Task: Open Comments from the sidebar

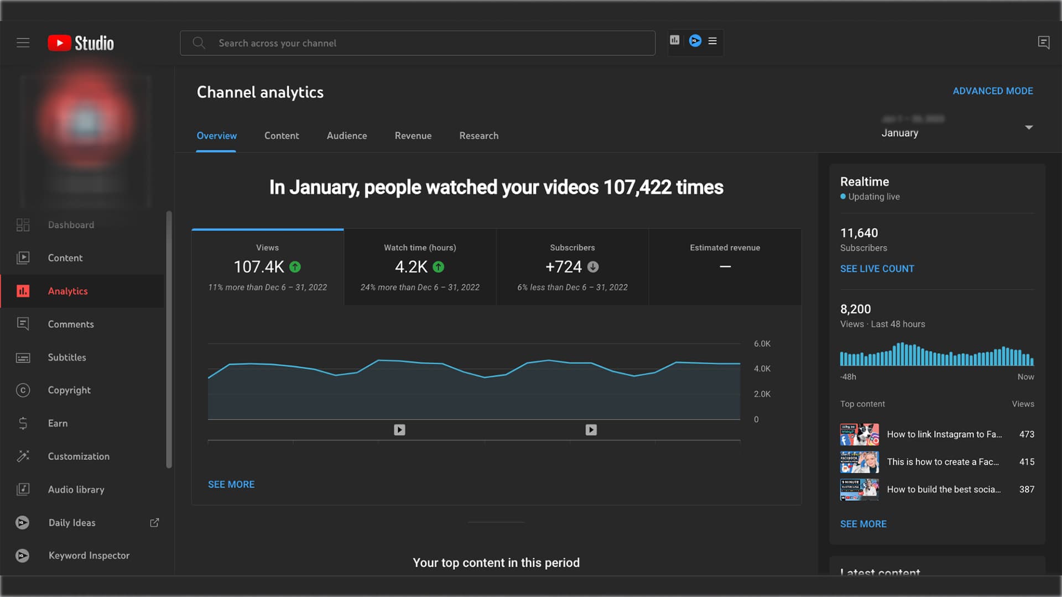Action: coord(70,324)
